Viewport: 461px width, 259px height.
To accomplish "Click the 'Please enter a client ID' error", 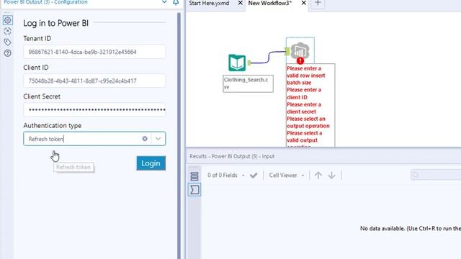I will coord(304,94).
